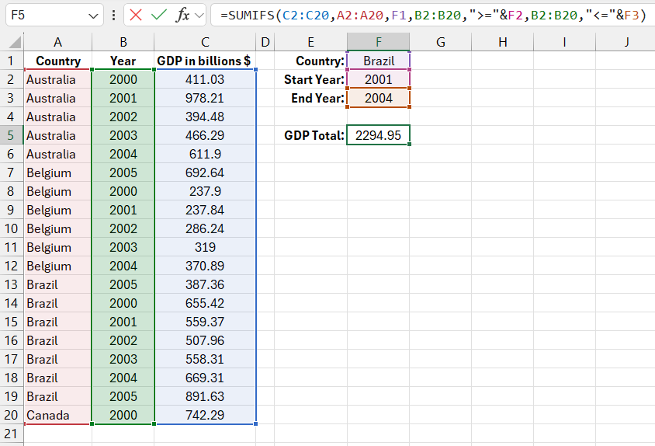Click the 'GDP in billions $' header cell
Screen dimensions: 655x446
(x=205, y=61)
